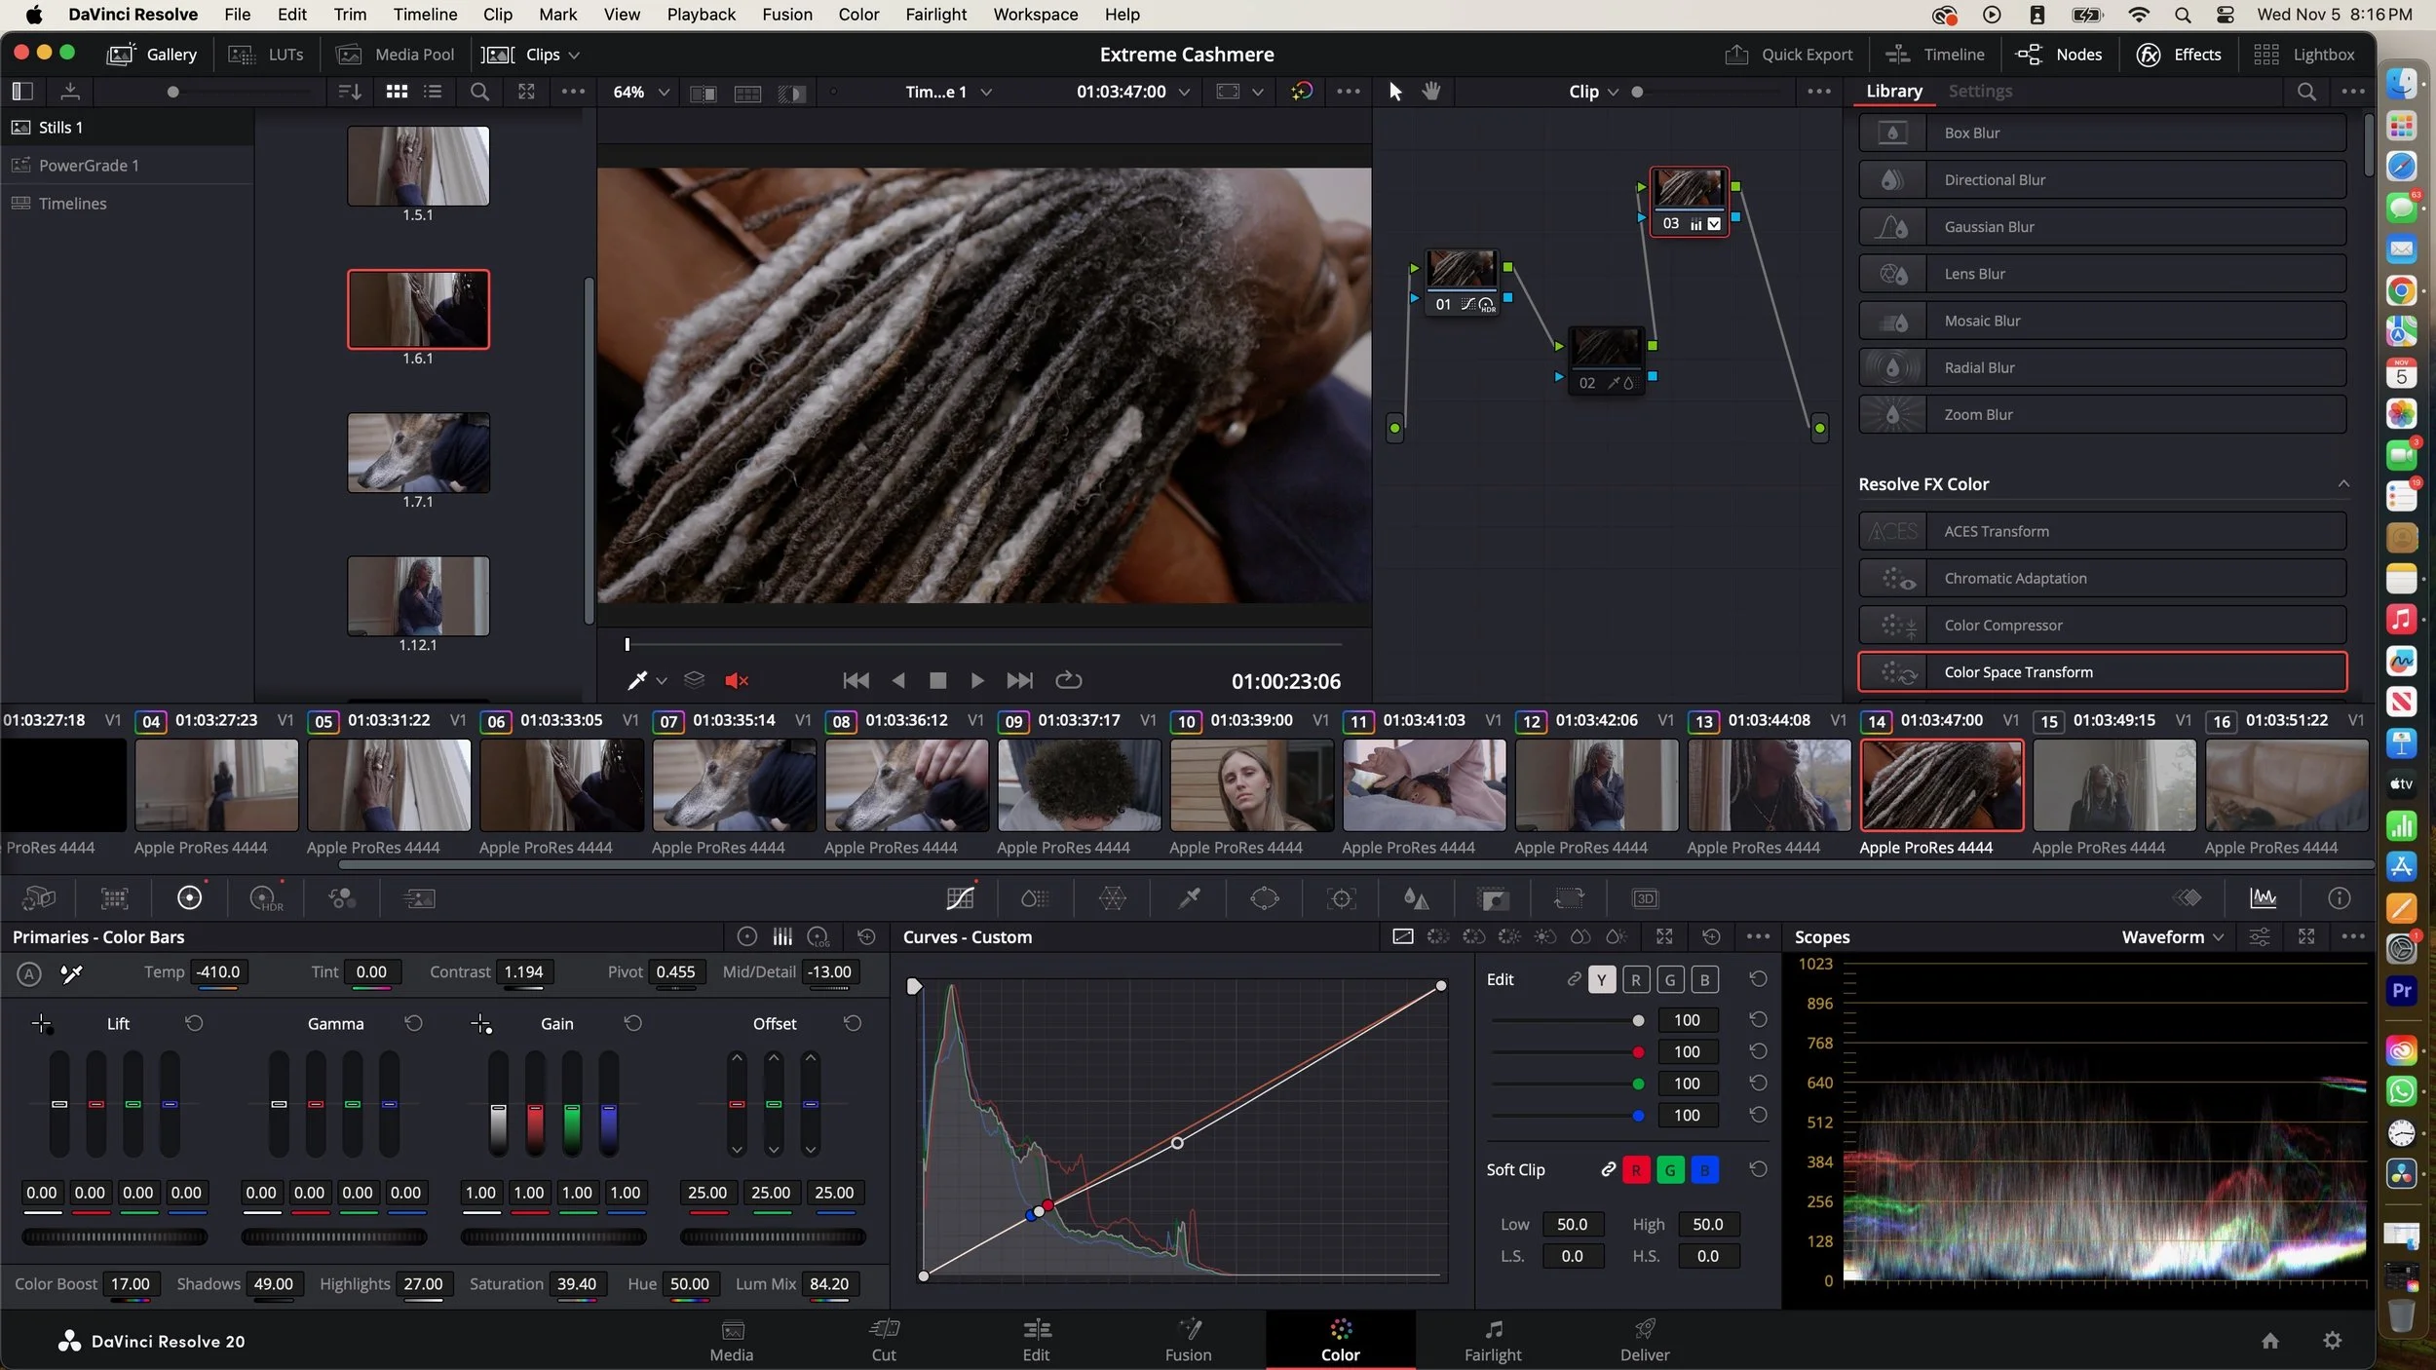Open the Tracker palette icon
Viewport: 2436px width, 1370px height.
[1341, 898]
